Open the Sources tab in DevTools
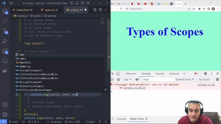The width and height of the screenshot is (221, 124). pos(160,73)
